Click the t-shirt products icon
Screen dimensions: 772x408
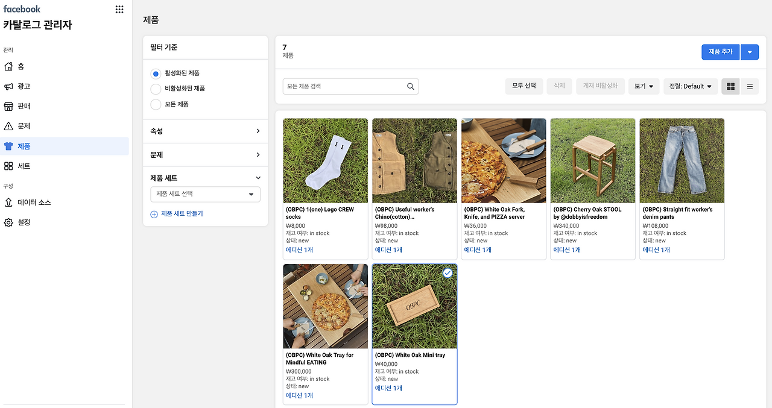(8, 146)
